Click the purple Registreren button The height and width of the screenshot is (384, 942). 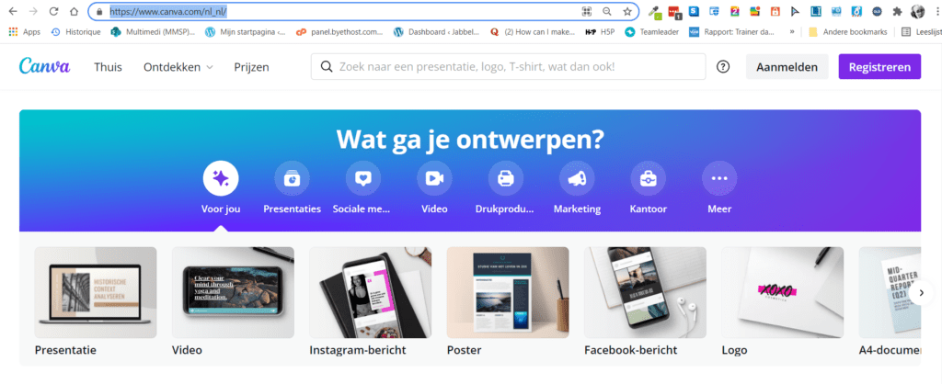click(879, 66)
